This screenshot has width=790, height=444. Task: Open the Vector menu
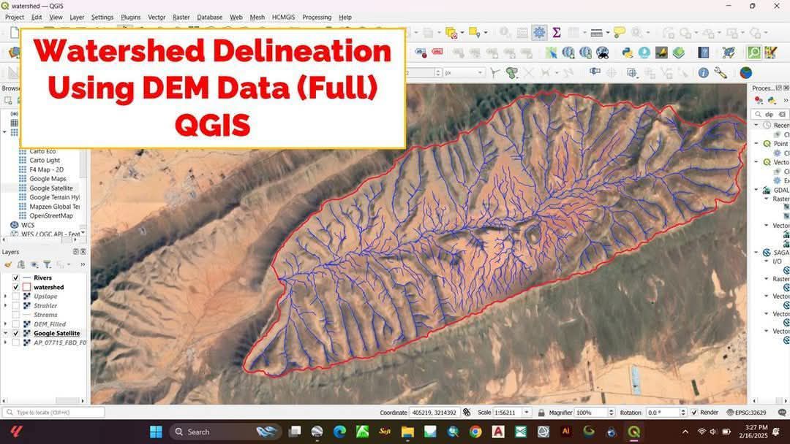click(157, 17)
